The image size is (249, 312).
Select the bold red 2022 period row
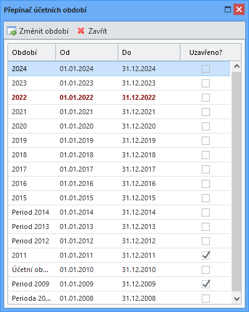pyautogui.click(x=120, y=97)
